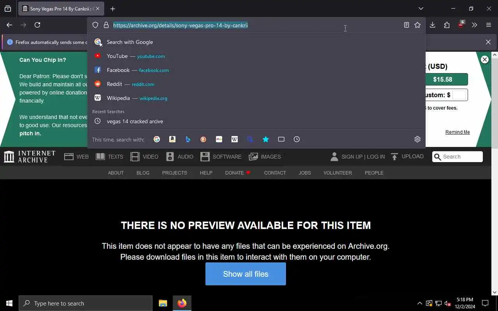Image resolution: width=498 pixels, height=311 pixels.
Task: Search this time with Google icon
Action: point(157,139)
